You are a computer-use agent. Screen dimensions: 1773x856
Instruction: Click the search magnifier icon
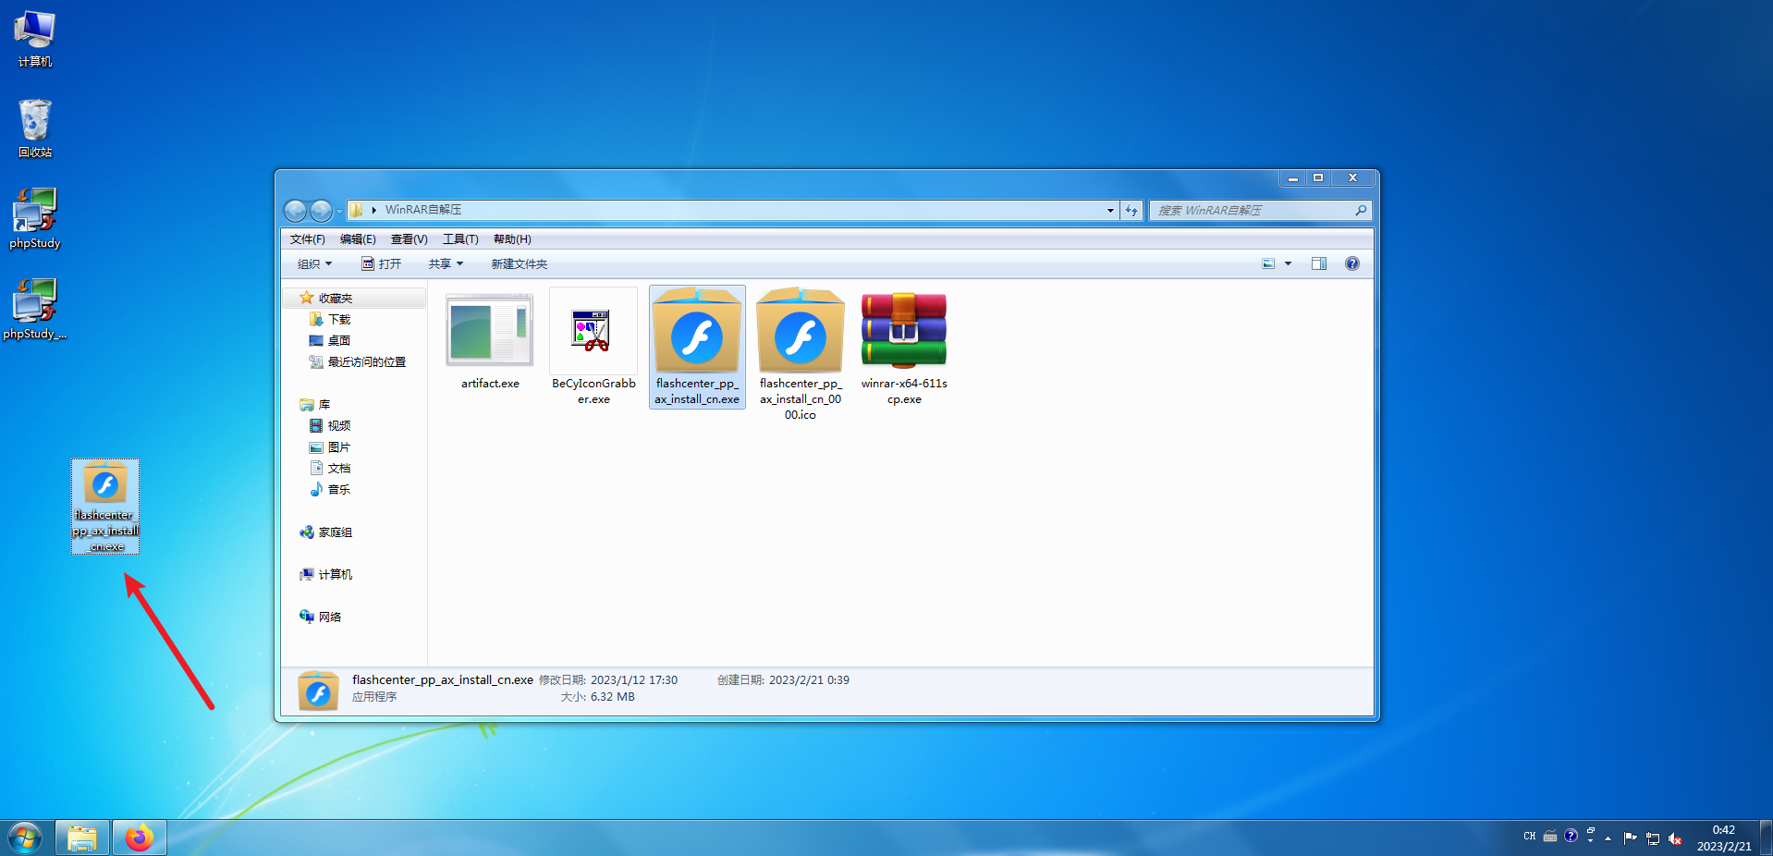1361,211
